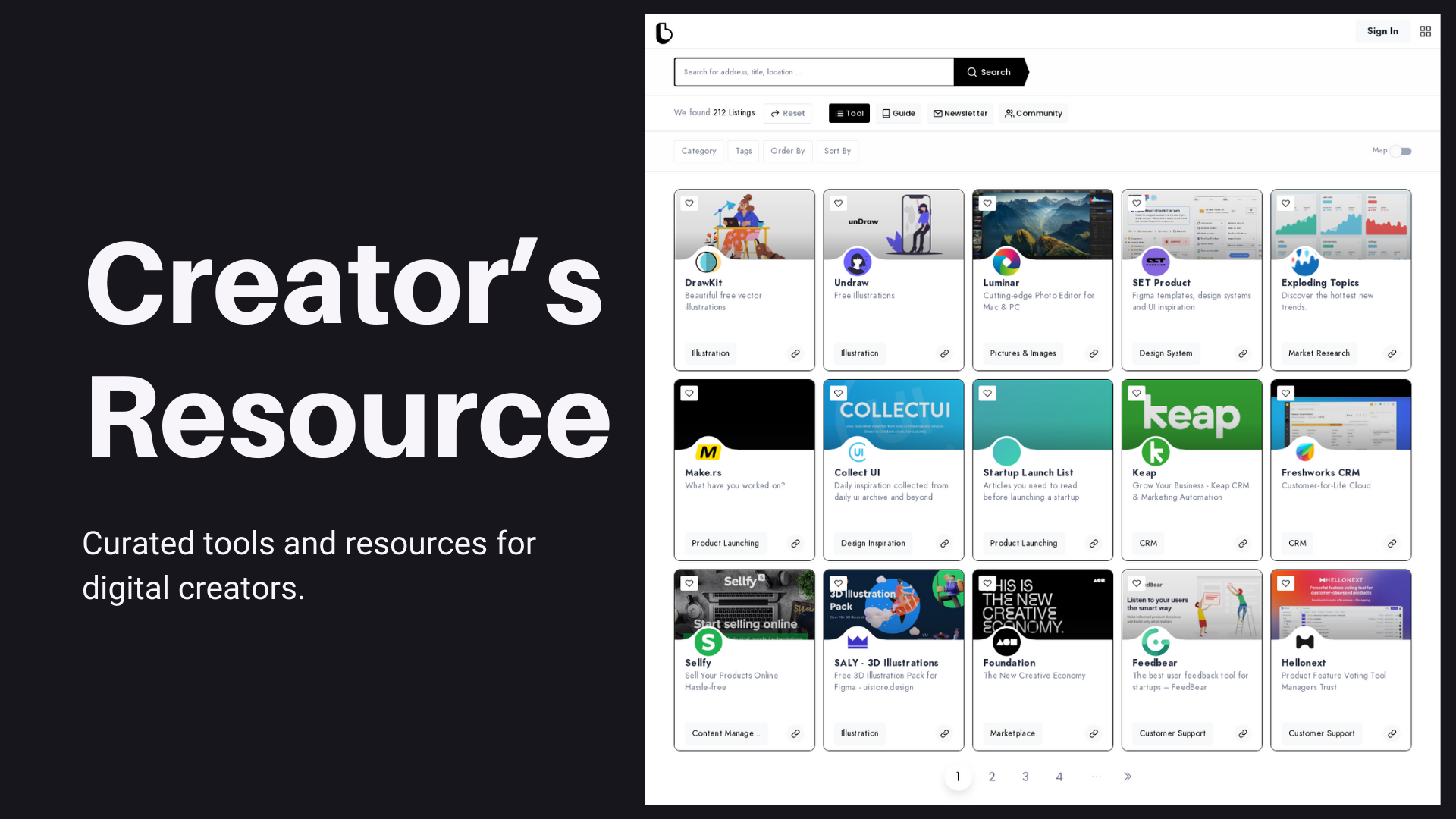Click the site logo icon
This screenshot has width=1456, height=819.
(664, 33)
